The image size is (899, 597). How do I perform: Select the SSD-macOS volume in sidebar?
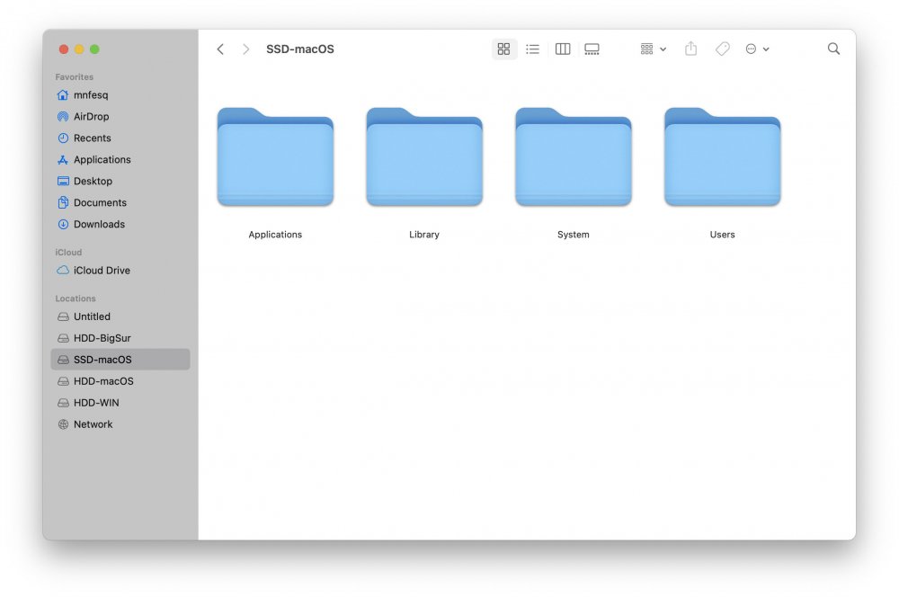(x=120, y=360)
